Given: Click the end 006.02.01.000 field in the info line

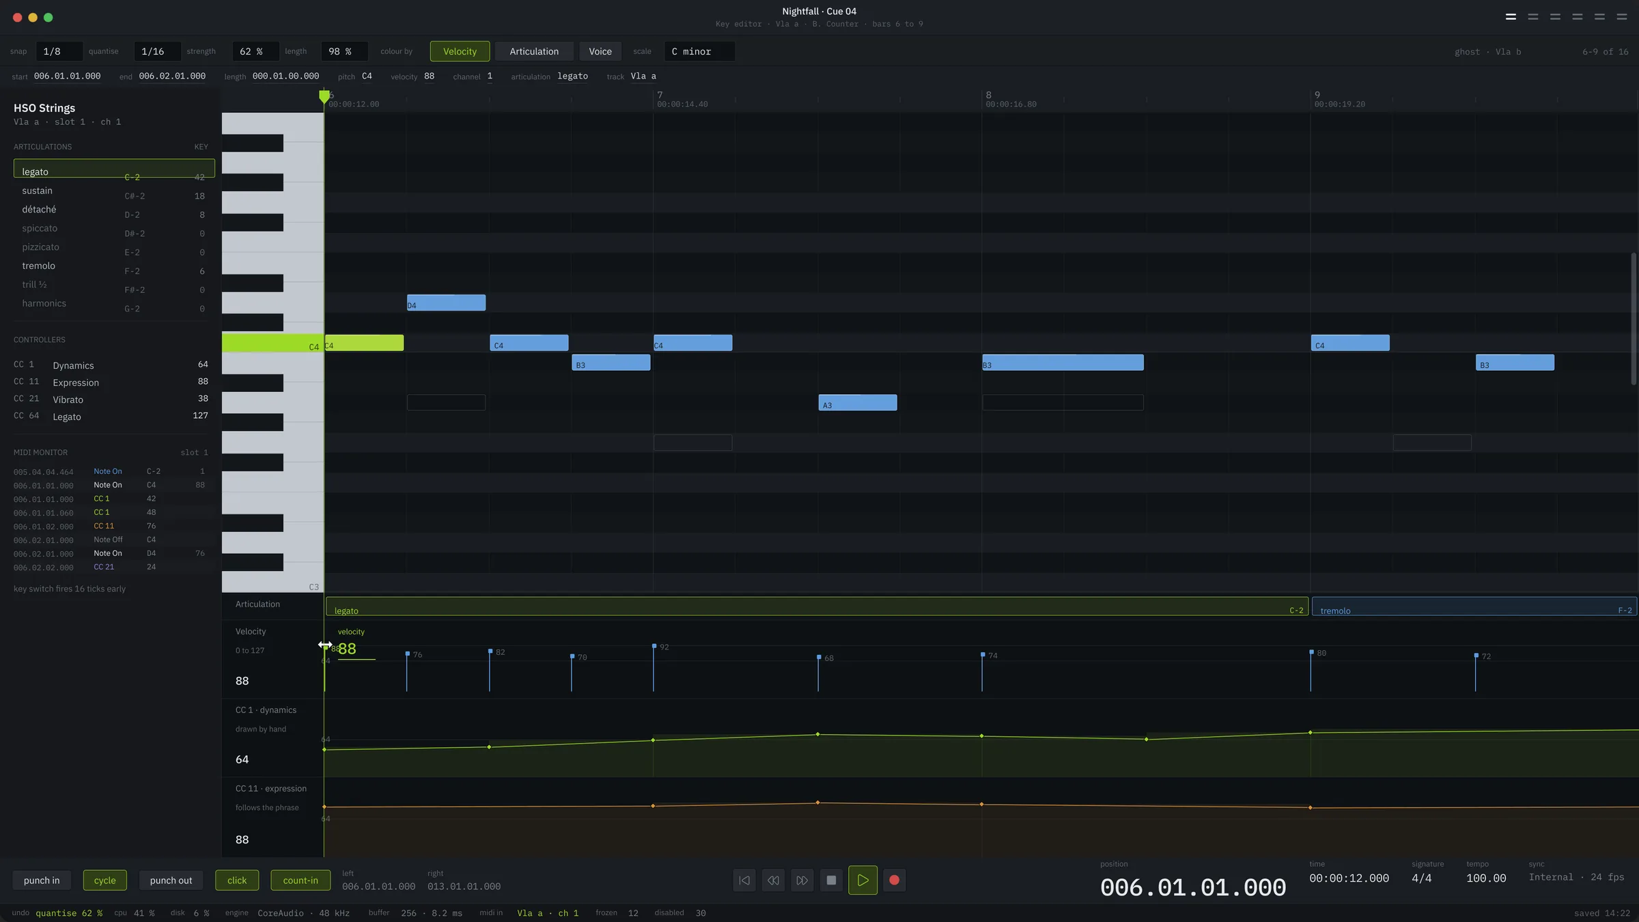Looking at the screenshot, I should (172, 76).
